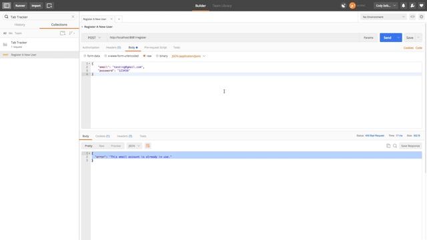Close the Register A New User tab
Screen dimensions: 427x240
click(x=111, y=19)
